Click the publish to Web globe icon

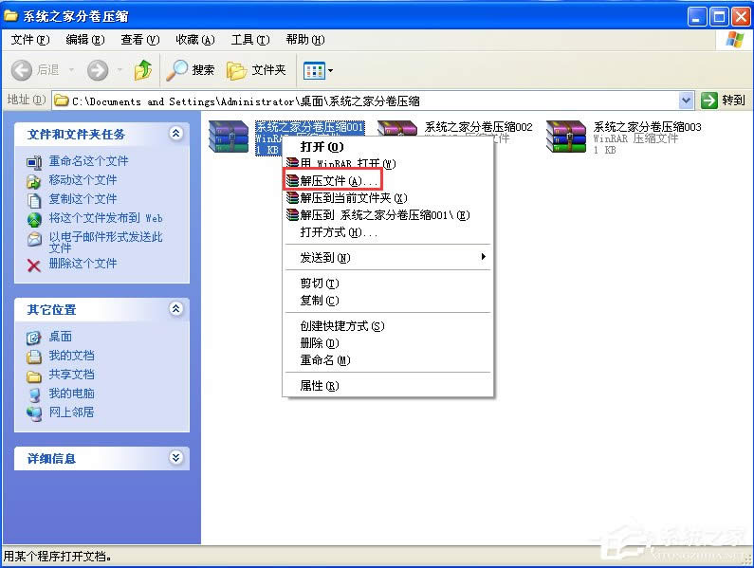[34, 219]
